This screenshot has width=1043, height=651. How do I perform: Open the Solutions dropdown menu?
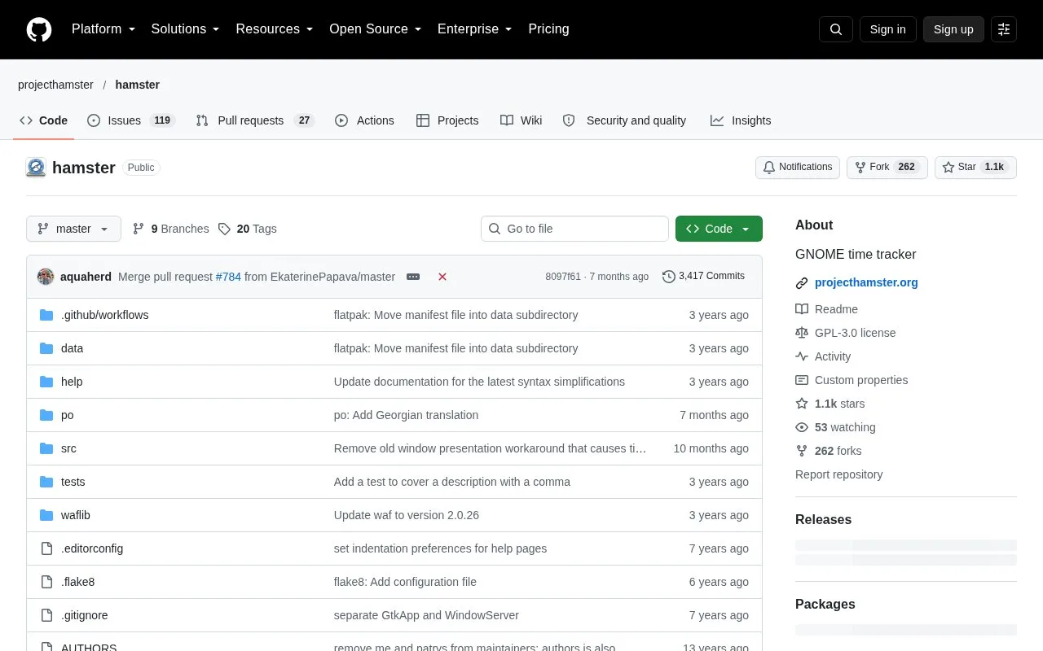(186, 29)
